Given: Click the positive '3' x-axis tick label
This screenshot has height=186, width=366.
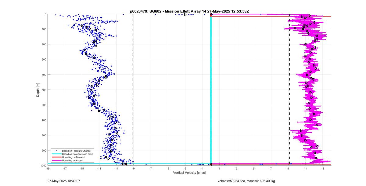Looking at the screenshot, I should [237, 168].
